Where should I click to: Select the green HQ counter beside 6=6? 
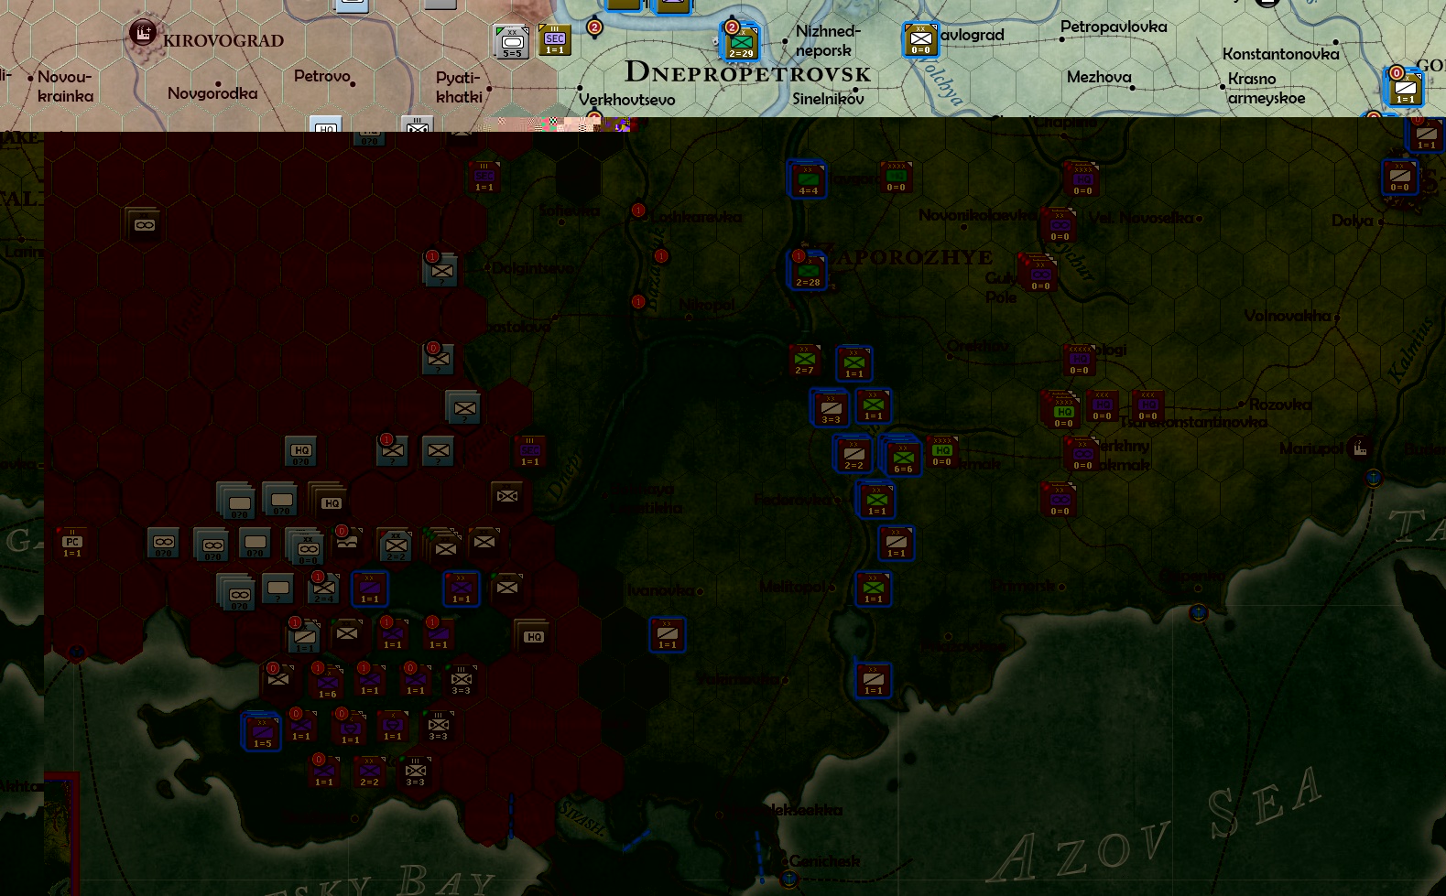point(942,452)
